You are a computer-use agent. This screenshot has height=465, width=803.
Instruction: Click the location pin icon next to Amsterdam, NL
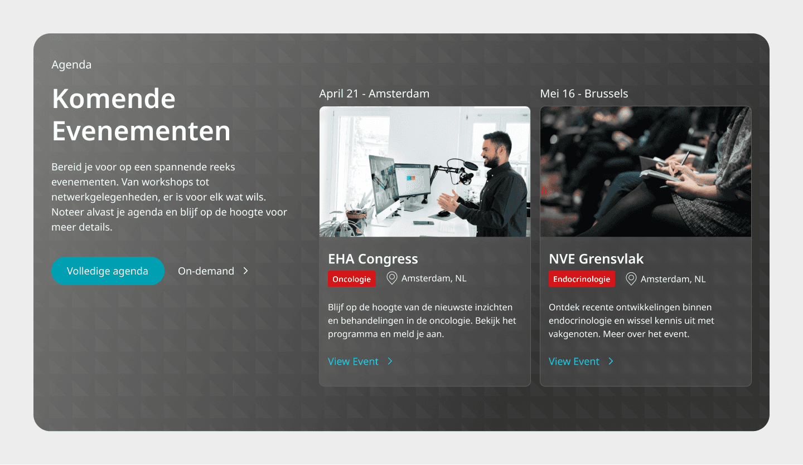pos(392,278)
